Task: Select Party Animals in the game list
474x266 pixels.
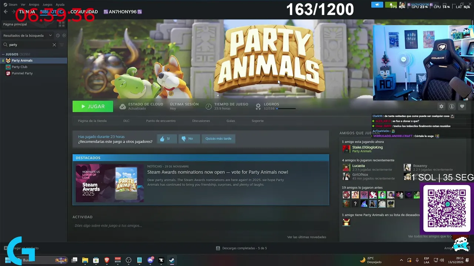Action: coord(34,61)
